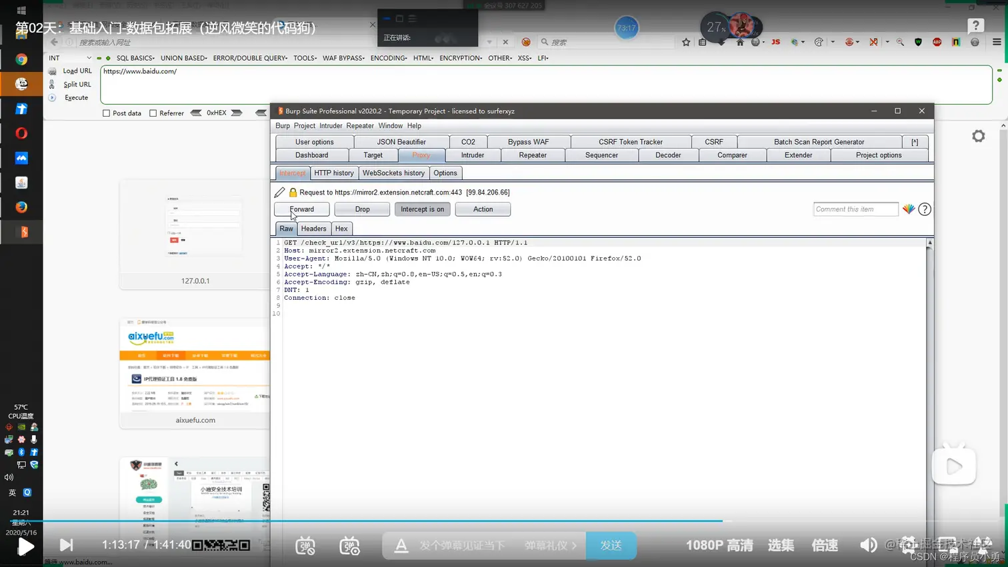1008x567 pixels.
Task: Open the ENCRYPTION dropdown
Action: point(461,58)
